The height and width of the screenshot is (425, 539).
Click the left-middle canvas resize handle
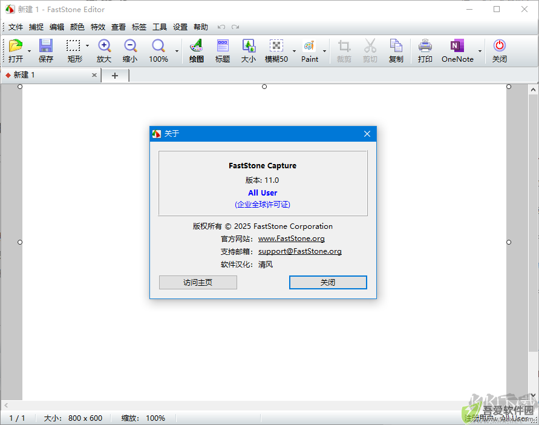(x=20, y=242)
